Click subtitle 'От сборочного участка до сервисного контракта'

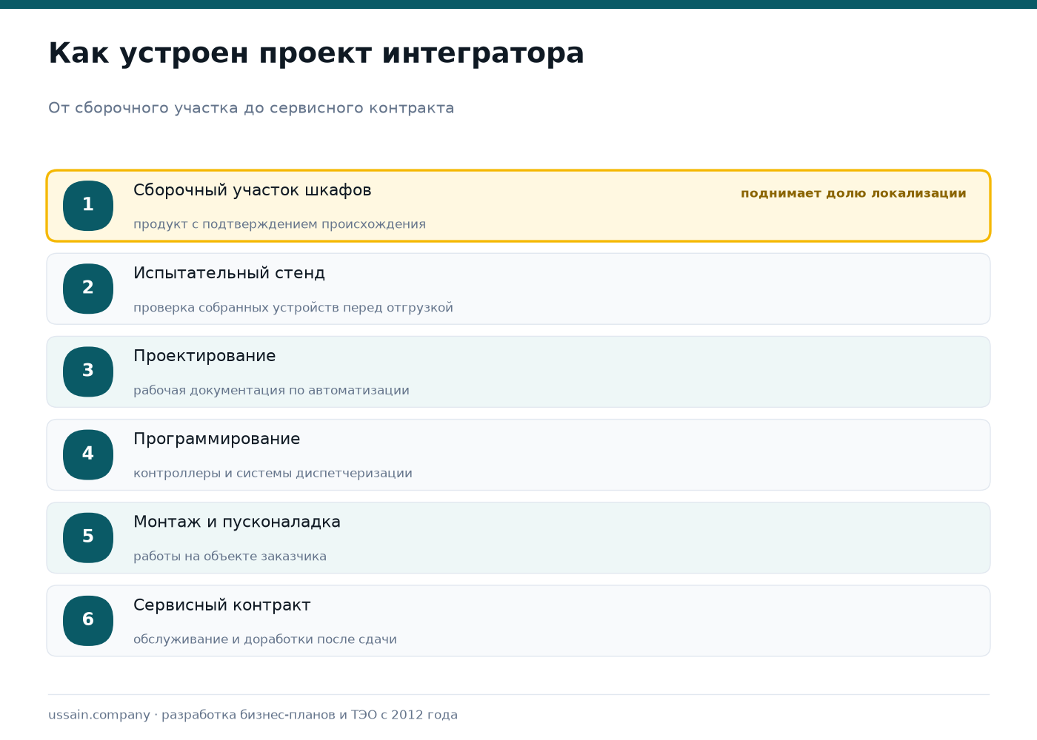251,108
